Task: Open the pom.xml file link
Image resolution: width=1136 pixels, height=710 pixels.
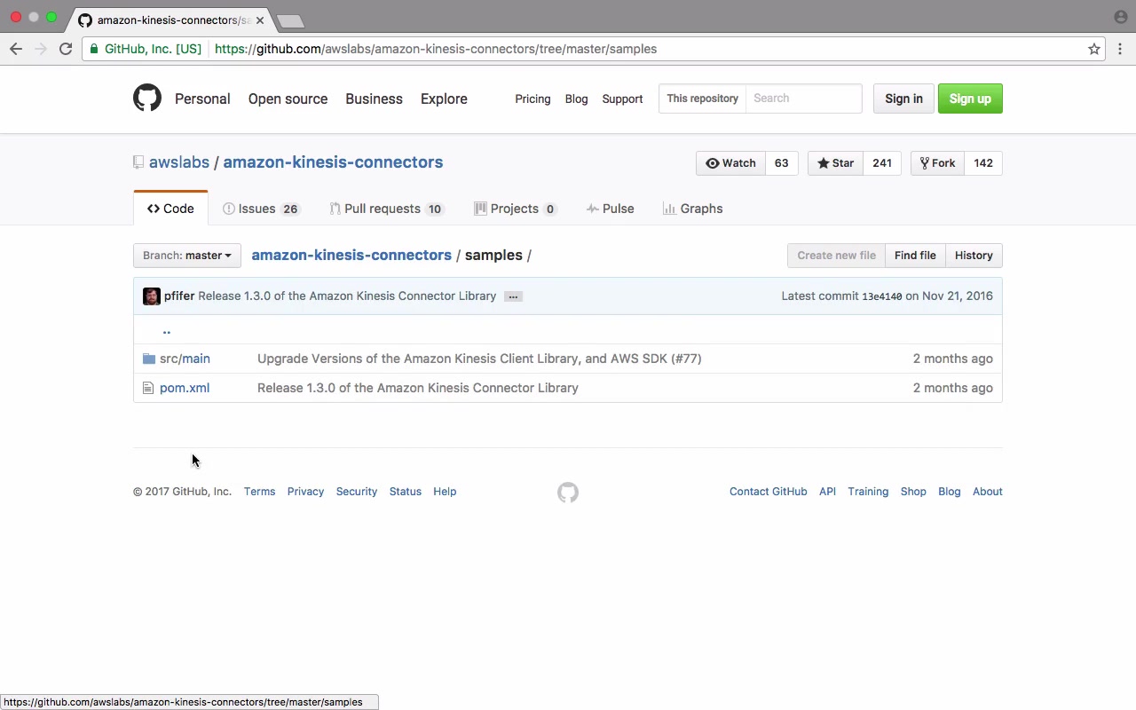Action: click(x=185, y=388)
